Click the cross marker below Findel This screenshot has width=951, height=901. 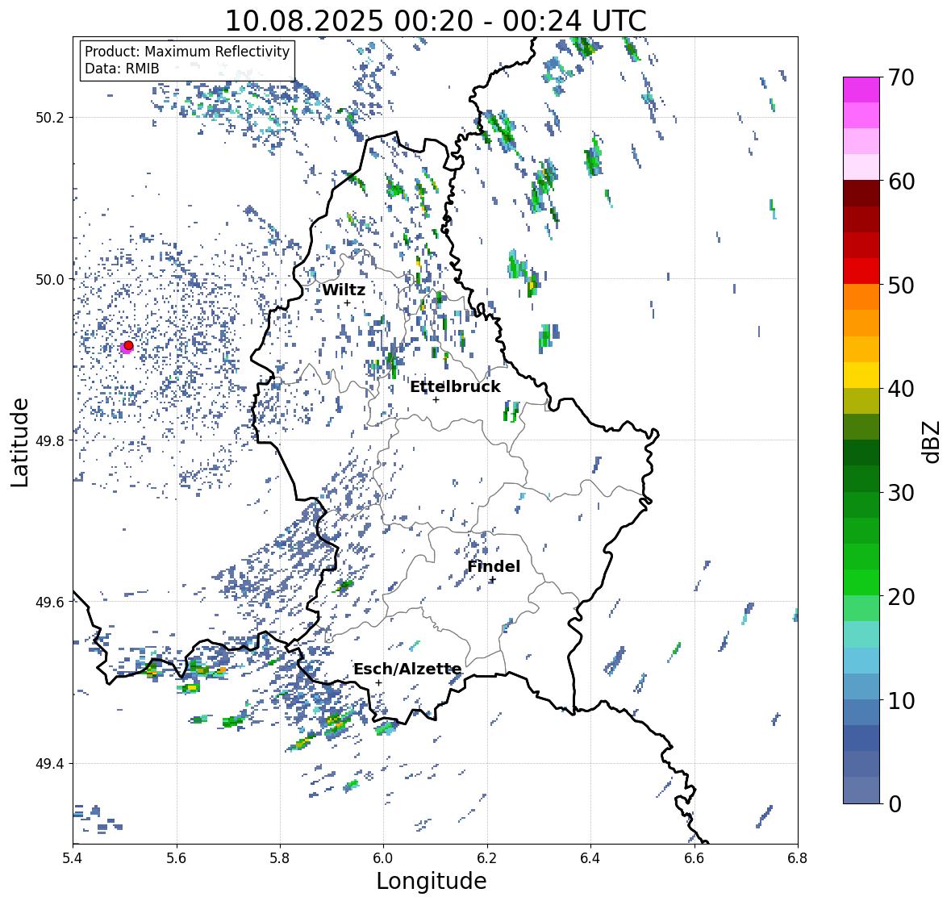(x=493, y=580)
